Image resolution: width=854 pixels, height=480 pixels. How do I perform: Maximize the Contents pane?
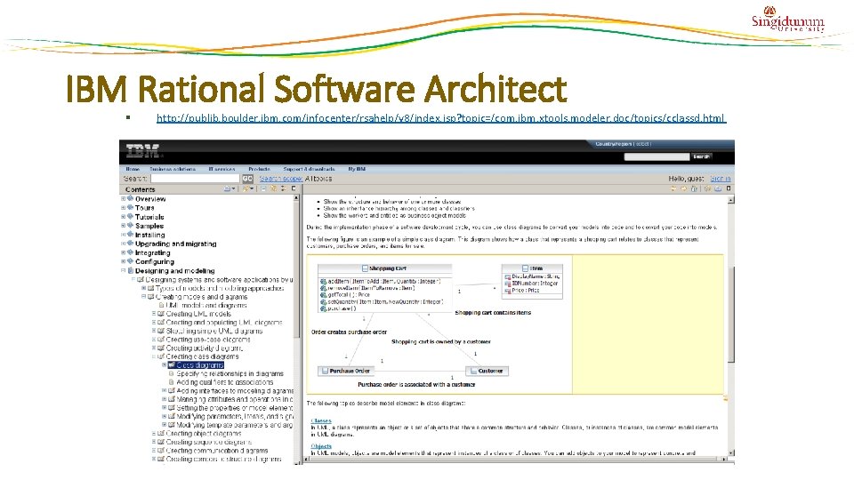point(294,188)
